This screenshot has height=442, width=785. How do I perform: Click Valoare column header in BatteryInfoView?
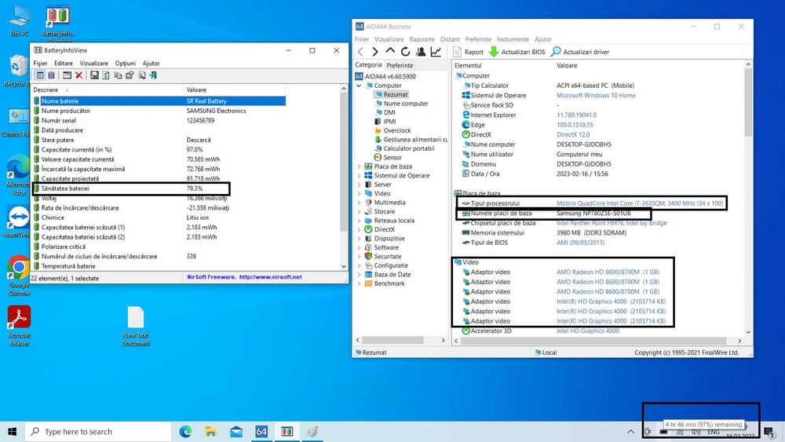click(x=234, y=90)
